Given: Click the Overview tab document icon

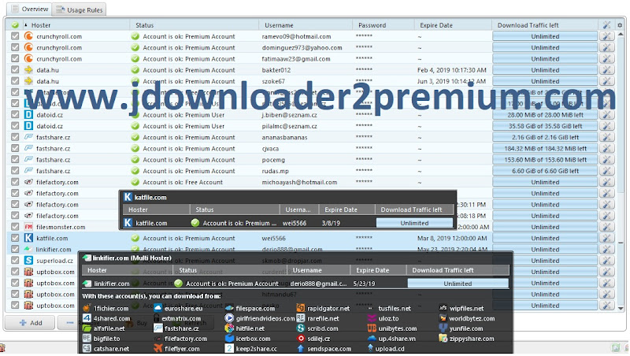Looking at the screenshot, I should pos(15,9).
